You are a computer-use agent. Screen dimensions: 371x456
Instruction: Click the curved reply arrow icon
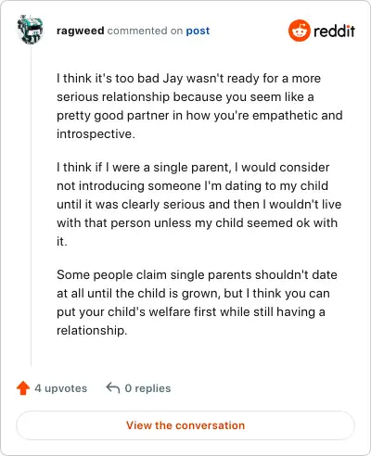113,388
